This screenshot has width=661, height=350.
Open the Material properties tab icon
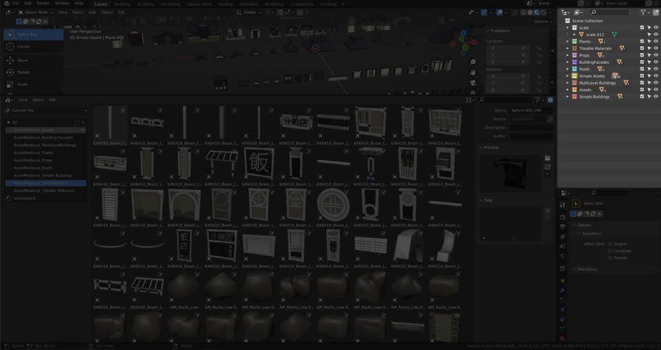pyautogui.click(x=563, y=339)
